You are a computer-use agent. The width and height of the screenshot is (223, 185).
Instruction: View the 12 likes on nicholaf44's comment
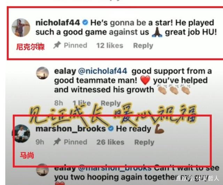coord(110,46)
